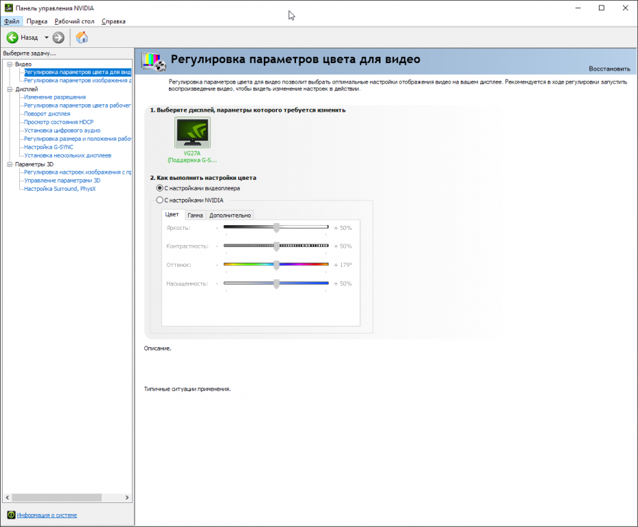Click the 'Видео' category label in tree
Screen dimensions: 638x527
(x=23, y=65)
